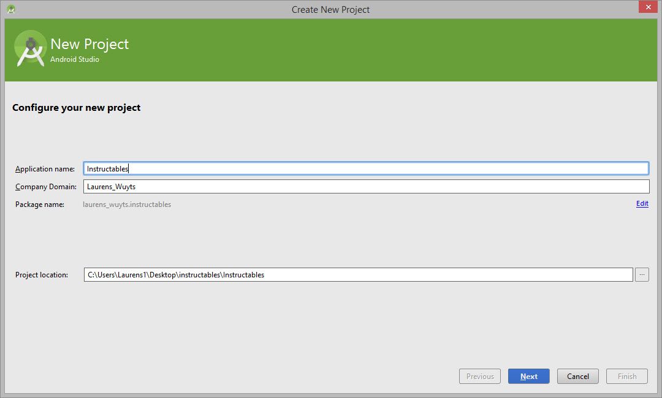Click the Project location path field

pos(306,274)
